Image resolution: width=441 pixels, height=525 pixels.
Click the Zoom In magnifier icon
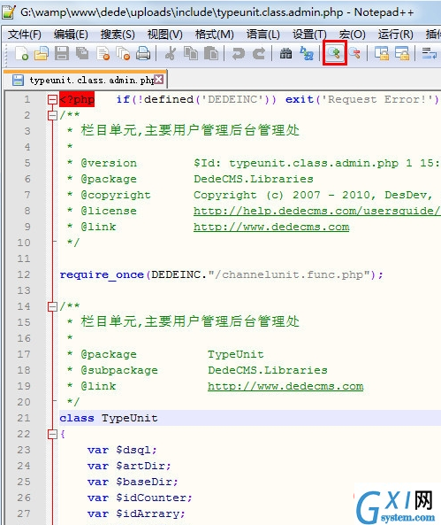(334, 53)
